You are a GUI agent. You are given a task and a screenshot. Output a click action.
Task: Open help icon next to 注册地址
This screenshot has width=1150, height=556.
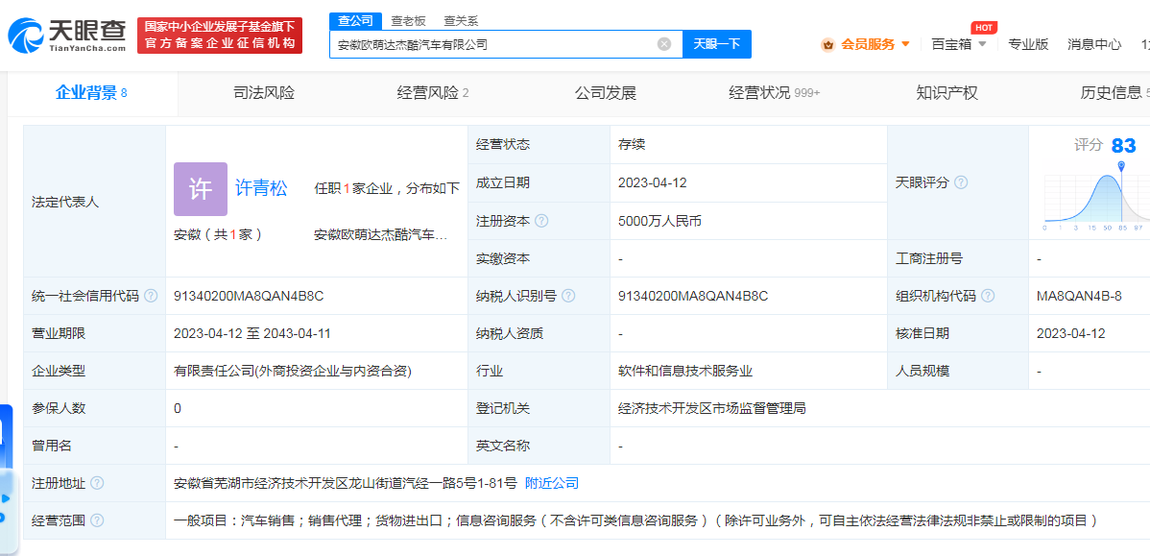pyautogui.click(x=97, y=483)
